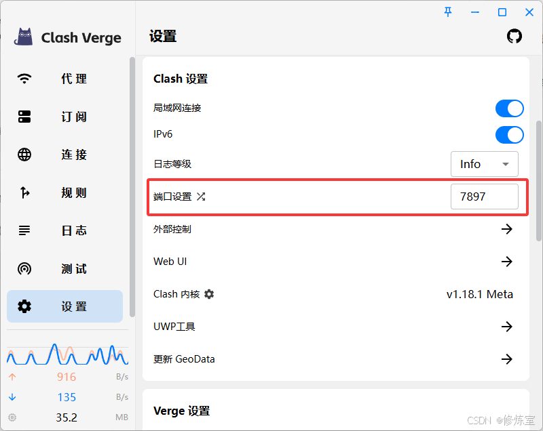
Task: Open the GitHub repository icon
Action: (x=514, y=37)
